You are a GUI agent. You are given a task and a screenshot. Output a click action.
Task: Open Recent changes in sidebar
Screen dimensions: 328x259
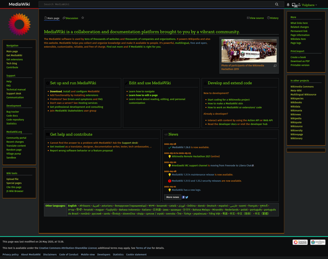pyautogui.click(x=15, y=142)
